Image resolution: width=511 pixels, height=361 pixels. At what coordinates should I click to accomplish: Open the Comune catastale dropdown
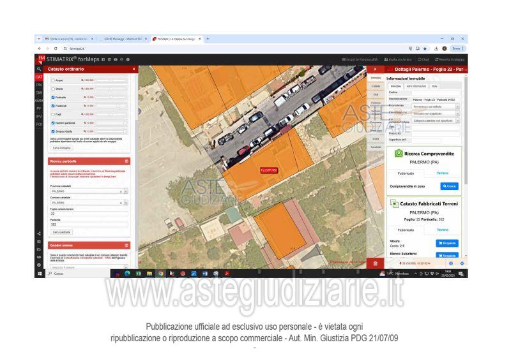click(126, 203)
